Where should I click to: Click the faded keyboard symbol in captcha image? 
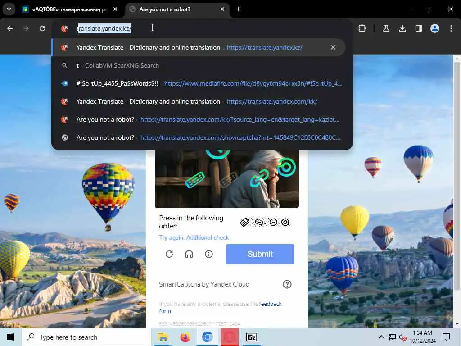click(x=229, y=180)
